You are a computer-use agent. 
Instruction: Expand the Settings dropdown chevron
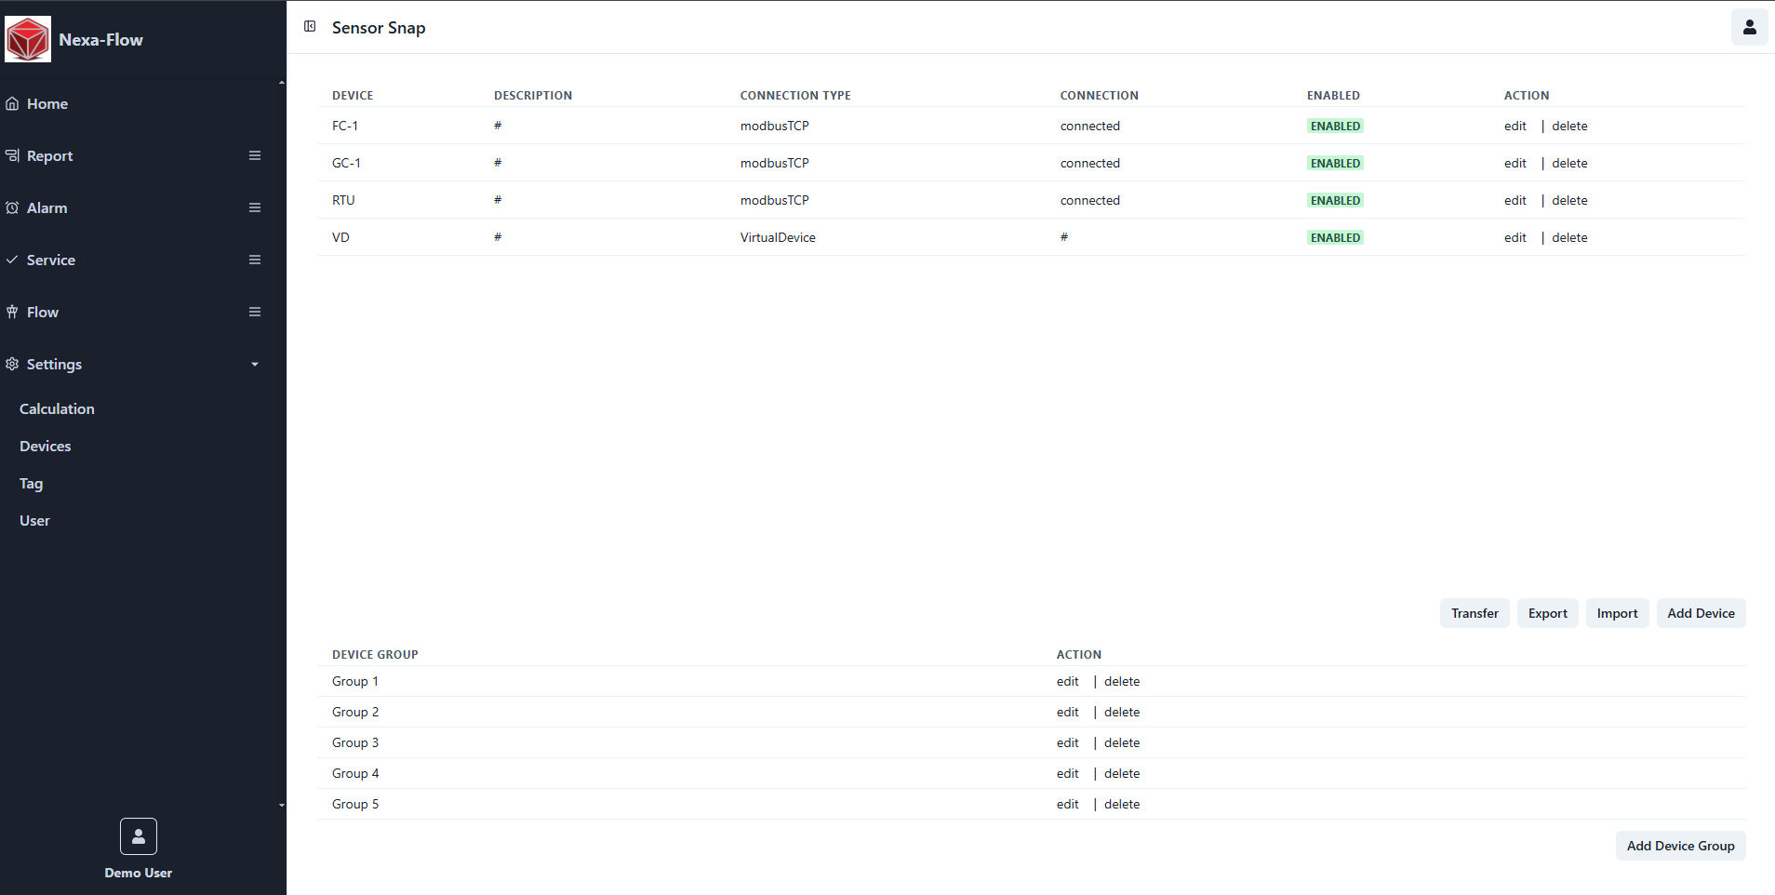[254, 365]
